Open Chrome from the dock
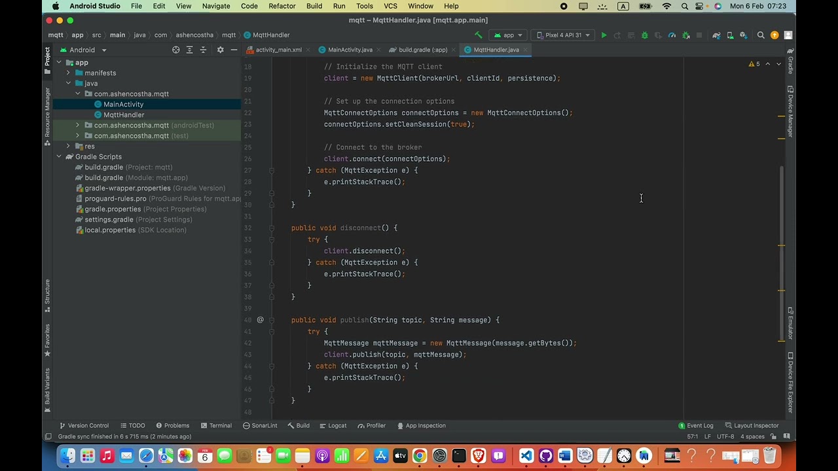 point(420,456)
